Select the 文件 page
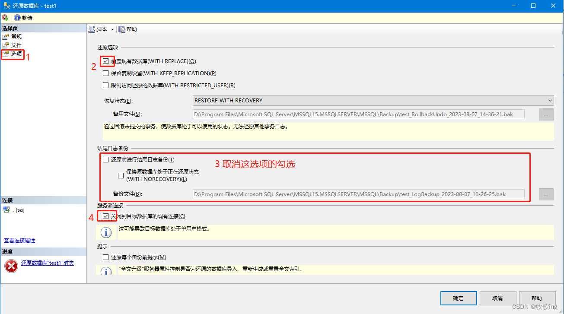This screenshot has width=564, height=314. (x=16, y=45)
